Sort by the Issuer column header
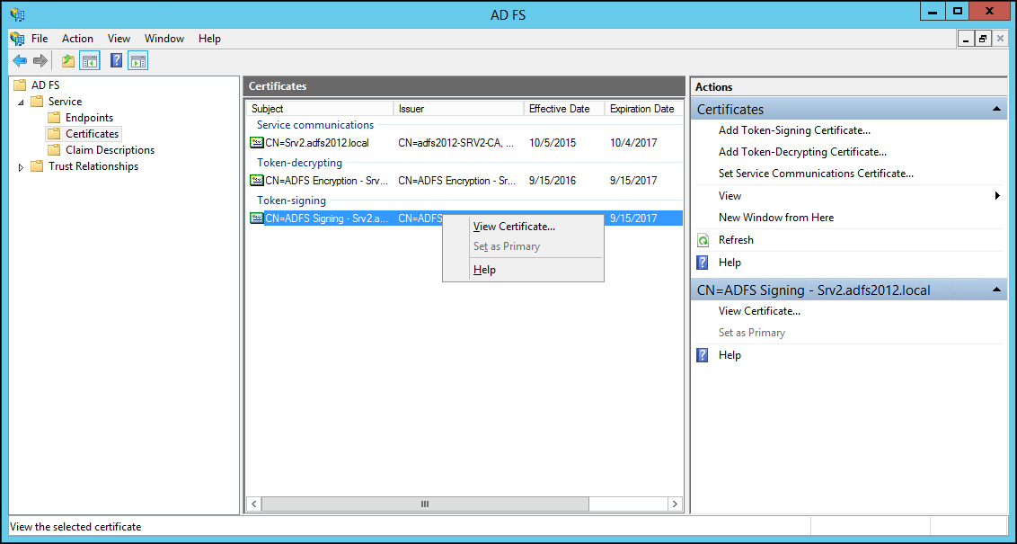 pyautogui.click(x=458, y=109)
